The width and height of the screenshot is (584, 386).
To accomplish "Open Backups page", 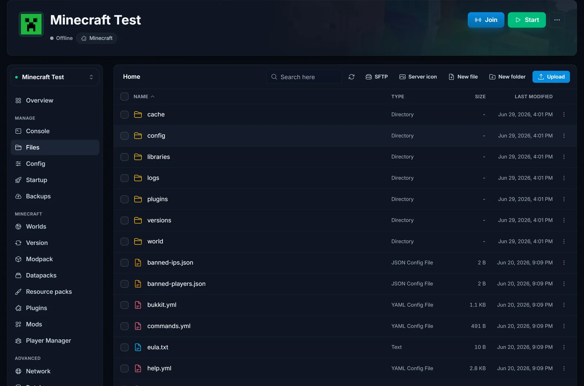I will 55,196.
